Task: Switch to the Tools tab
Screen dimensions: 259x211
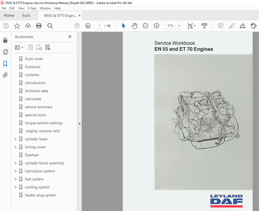Action: click(x=26, y=15)
